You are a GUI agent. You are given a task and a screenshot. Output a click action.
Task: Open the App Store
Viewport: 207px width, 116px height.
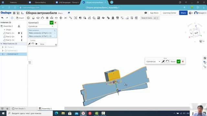(154, 13)
